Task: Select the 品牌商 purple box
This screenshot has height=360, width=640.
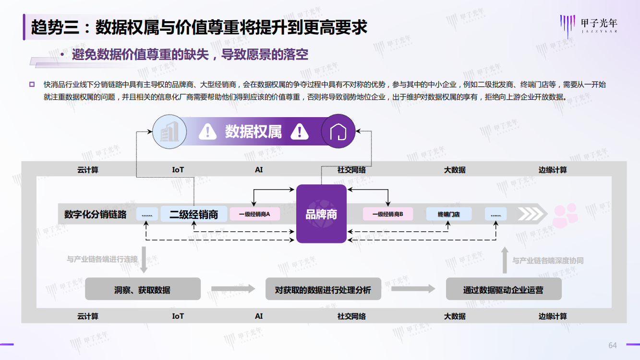Action: [321, 214]
